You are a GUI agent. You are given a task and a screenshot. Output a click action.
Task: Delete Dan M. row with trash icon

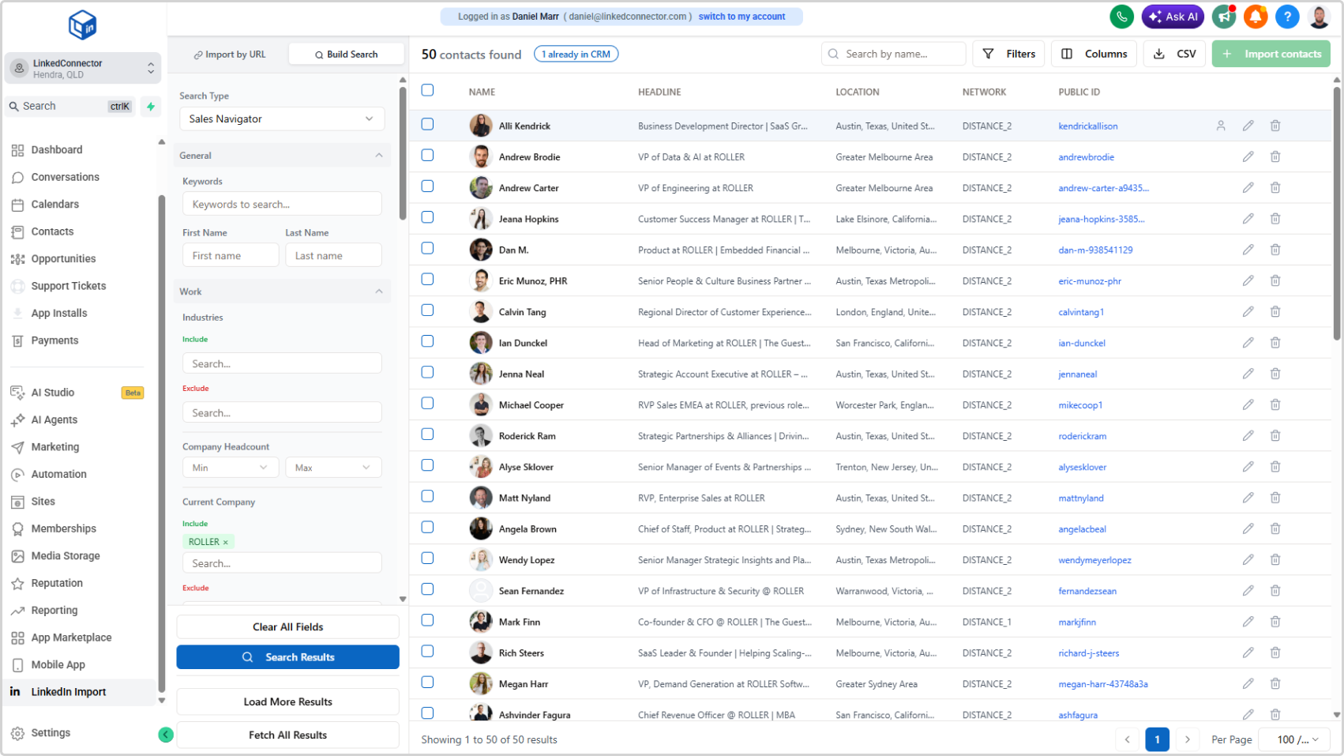[1275, 250]
